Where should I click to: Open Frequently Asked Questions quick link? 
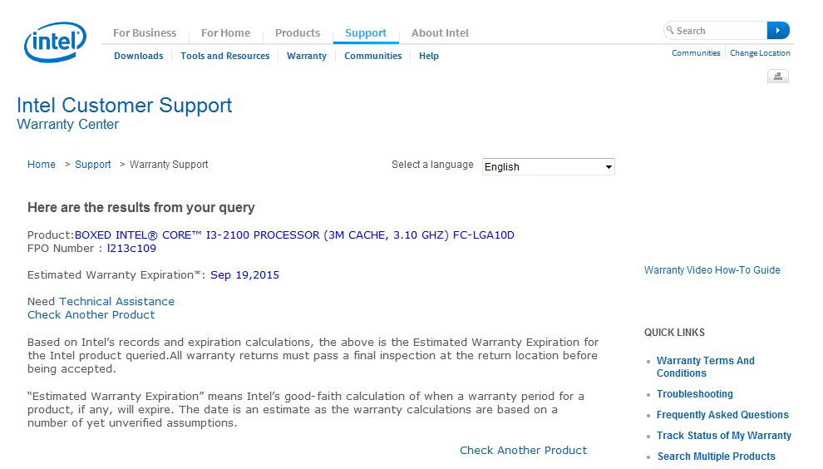(x=722, y=415)
